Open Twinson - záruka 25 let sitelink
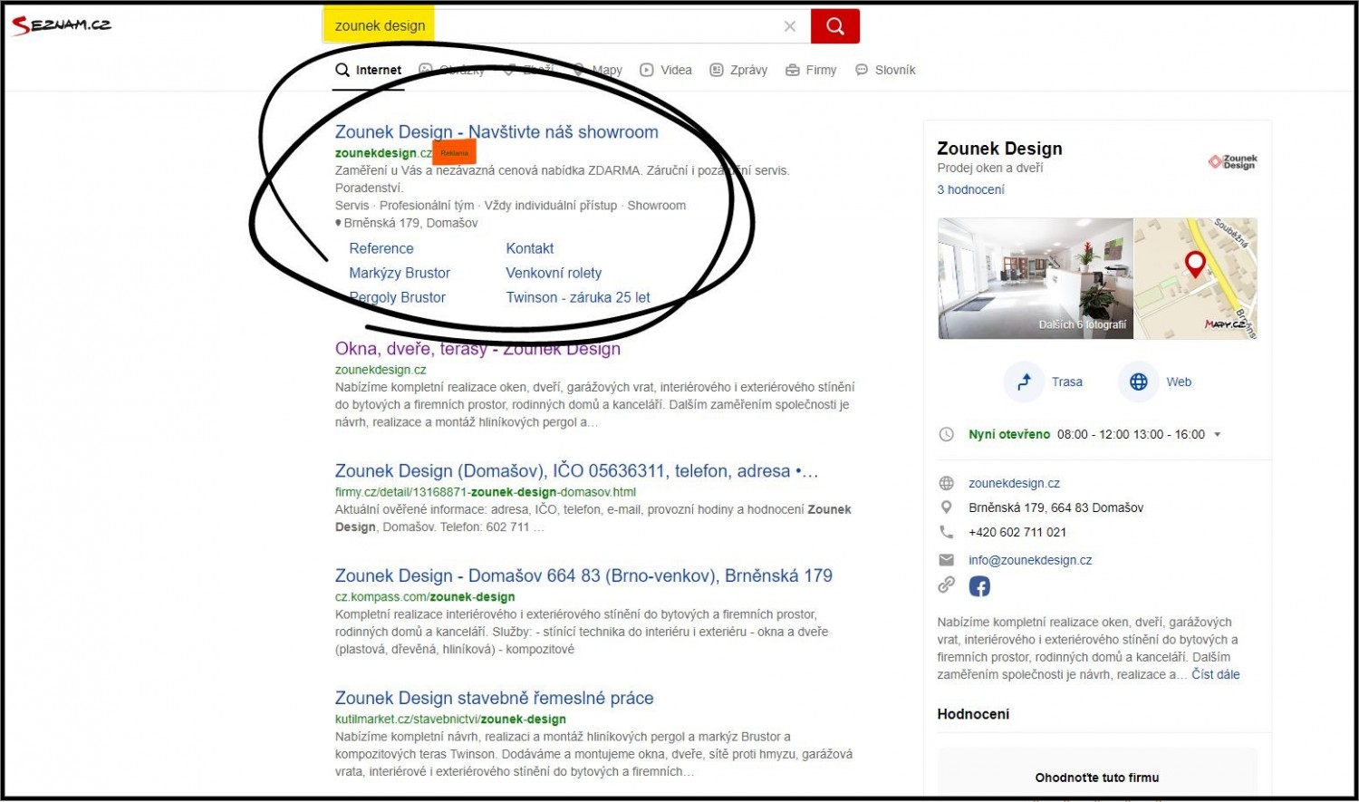The width and height of the screenshot is (1359, 802). (x=578, y=297)
